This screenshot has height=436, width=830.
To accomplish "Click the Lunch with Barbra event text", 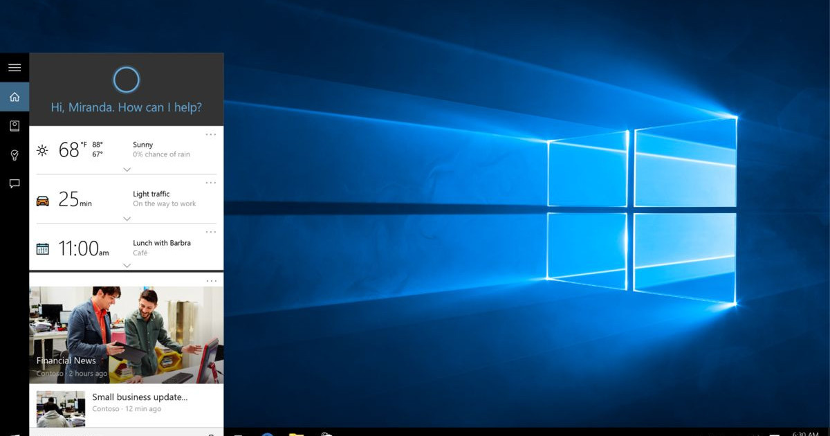I will click(162, 243).
